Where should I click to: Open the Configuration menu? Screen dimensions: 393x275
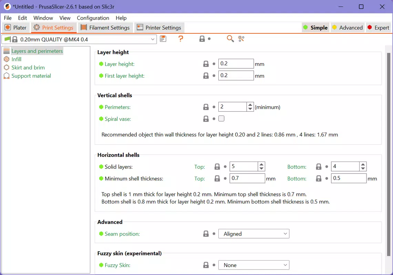click(x=93, y=18)
